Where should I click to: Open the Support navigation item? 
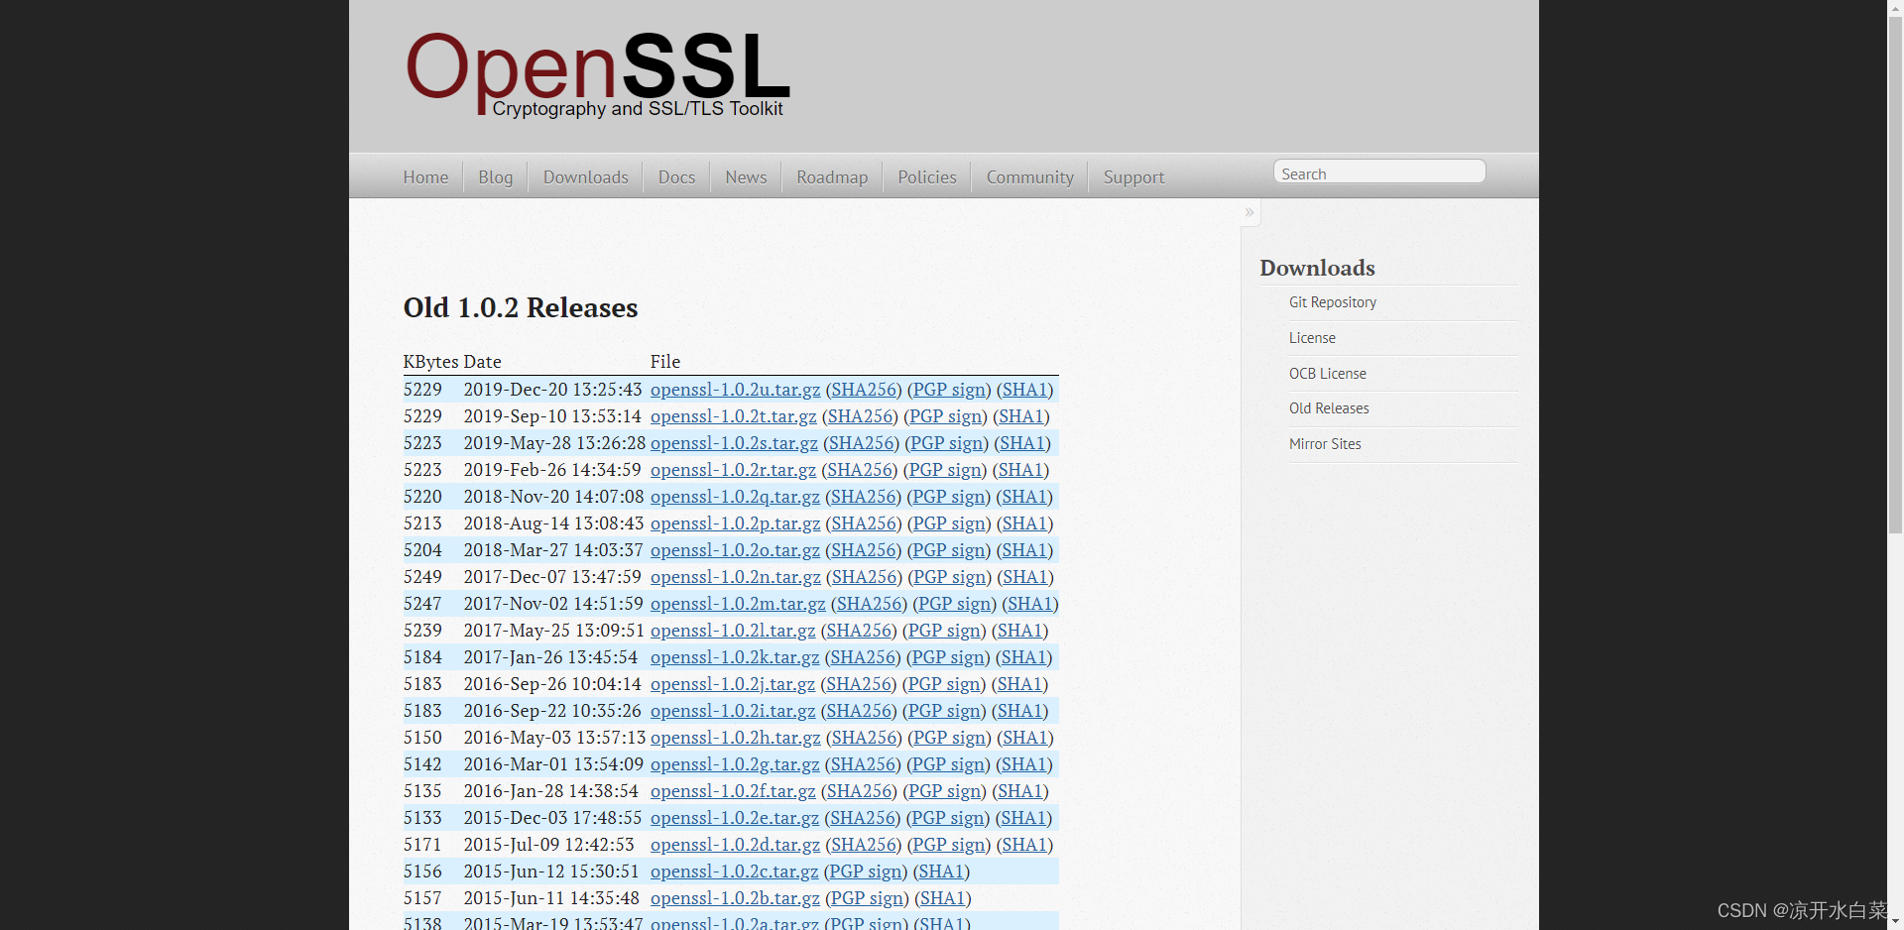coord(1133,177)
